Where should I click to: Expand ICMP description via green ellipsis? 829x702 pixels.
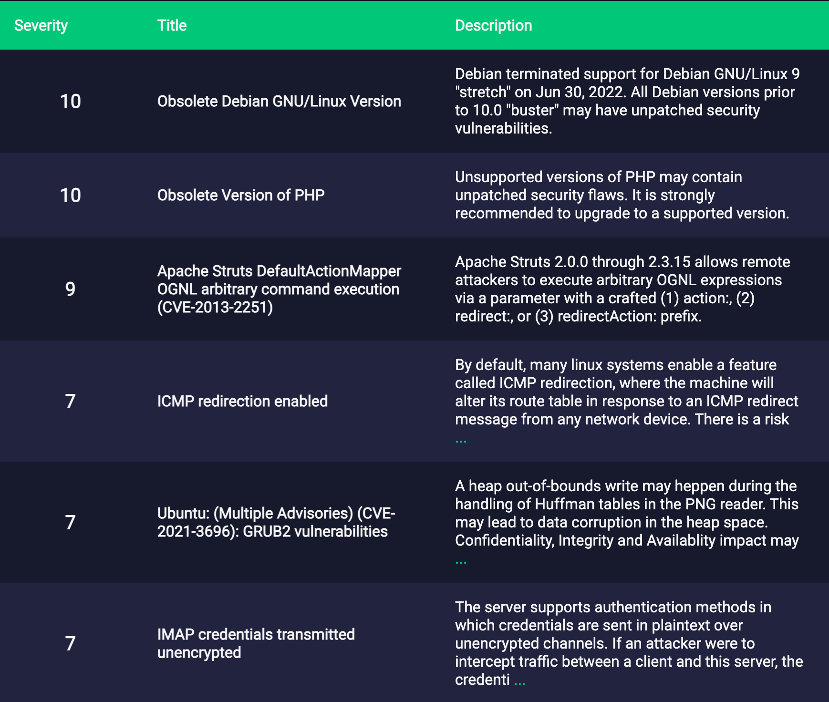tap(461, 441)
